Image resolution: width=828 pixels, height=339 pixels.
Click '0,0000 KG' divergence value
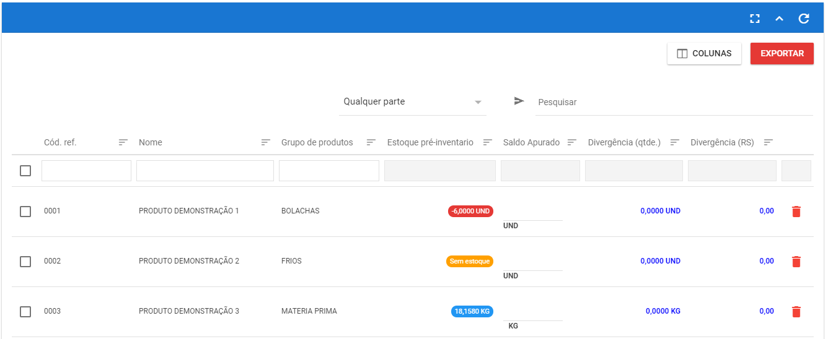663,311
